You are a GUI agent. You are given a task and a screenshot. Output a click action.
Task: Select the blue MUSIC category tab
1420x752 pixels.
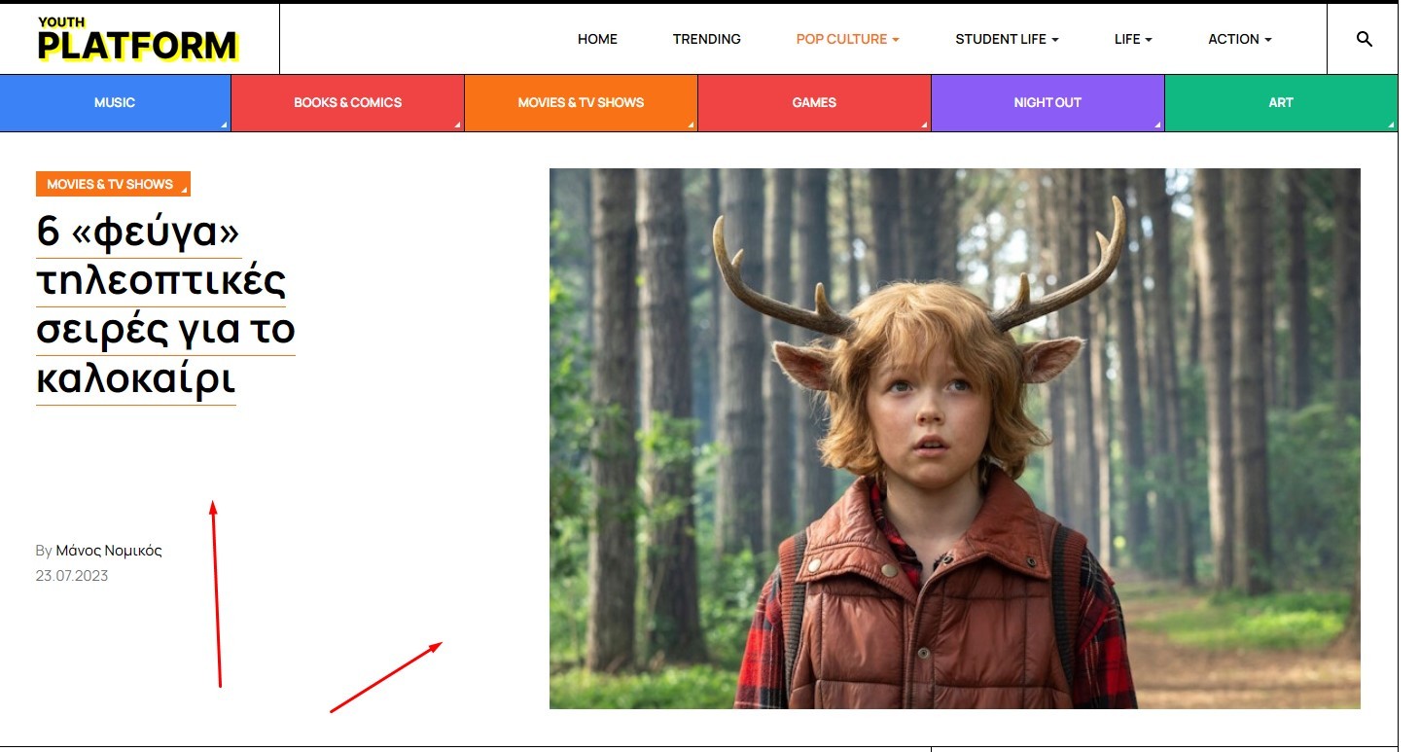115,102
